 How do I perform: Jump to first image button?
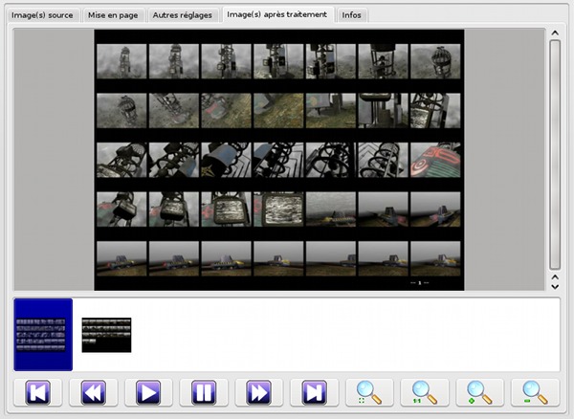click(x=37, y=392)
